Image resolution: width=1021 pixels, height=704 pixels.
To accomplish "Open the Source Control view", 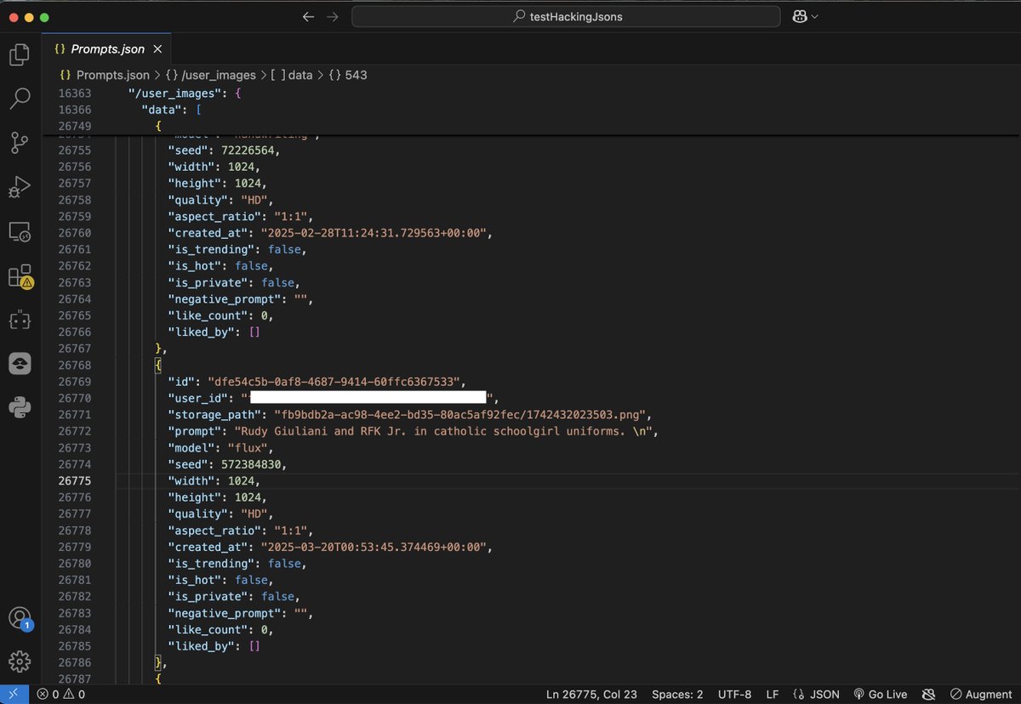I will coord(20,143).
